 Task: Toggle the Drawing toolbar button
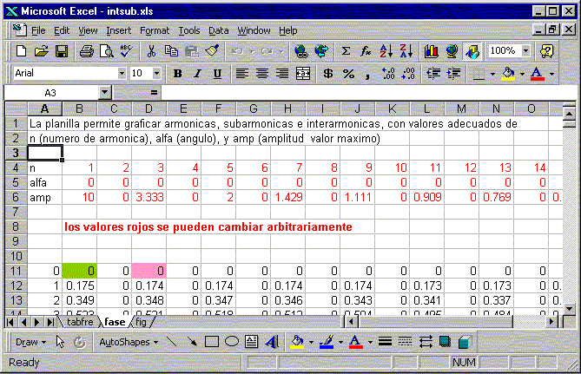[472, 51]
